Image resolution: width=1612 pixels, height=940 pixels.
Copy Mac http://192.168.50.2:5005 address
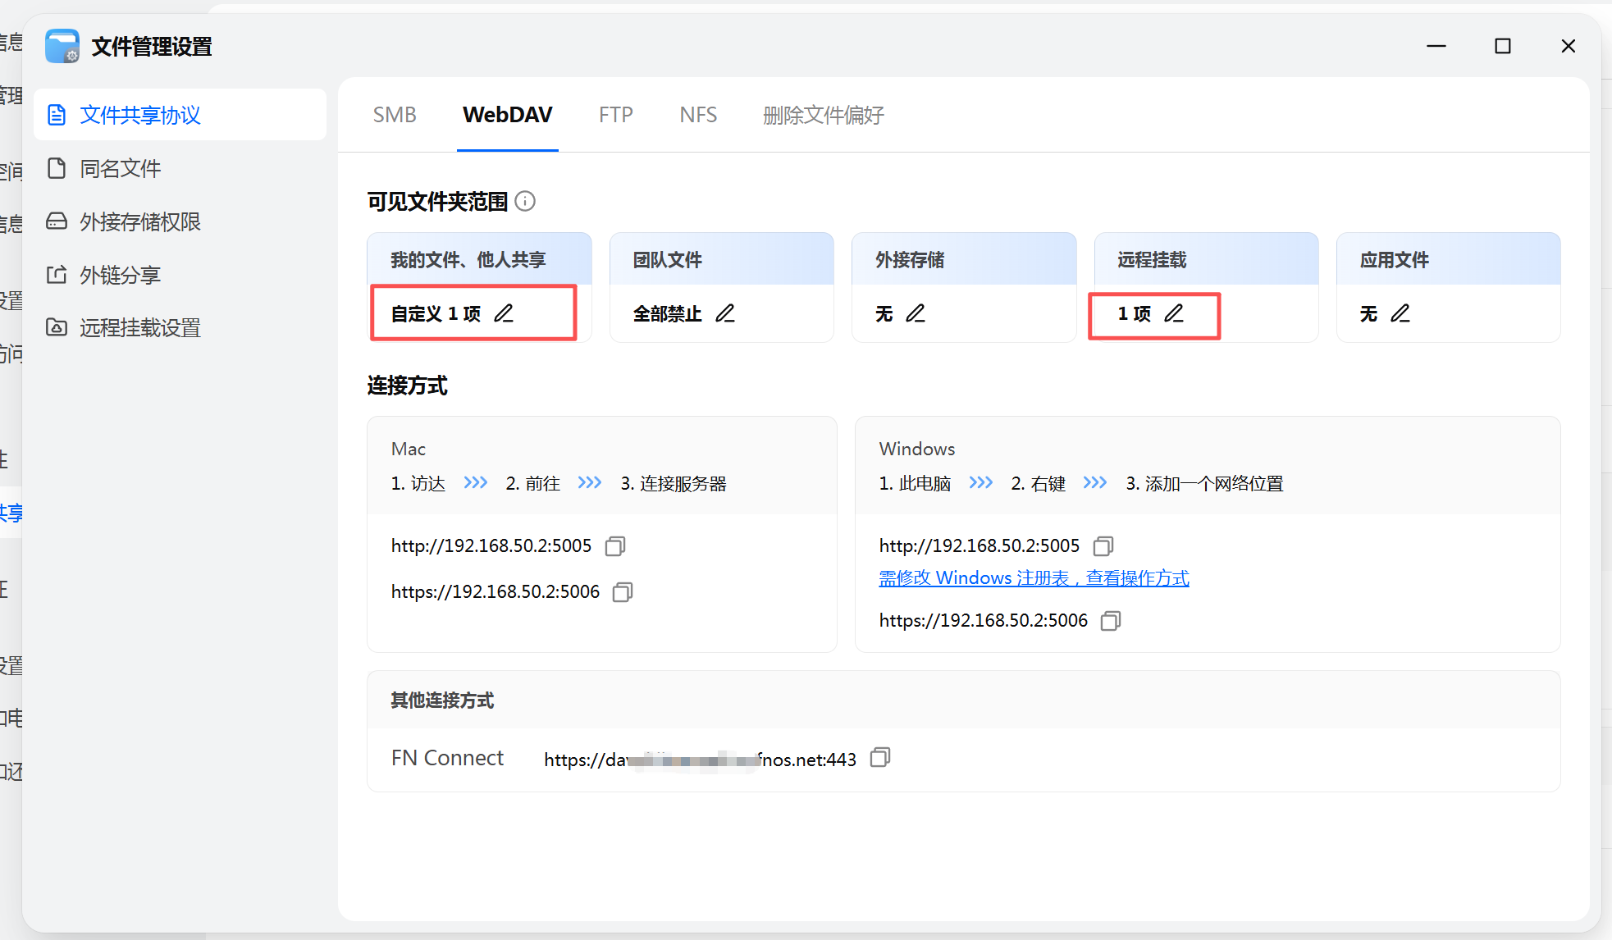click(x=615, y=546)
